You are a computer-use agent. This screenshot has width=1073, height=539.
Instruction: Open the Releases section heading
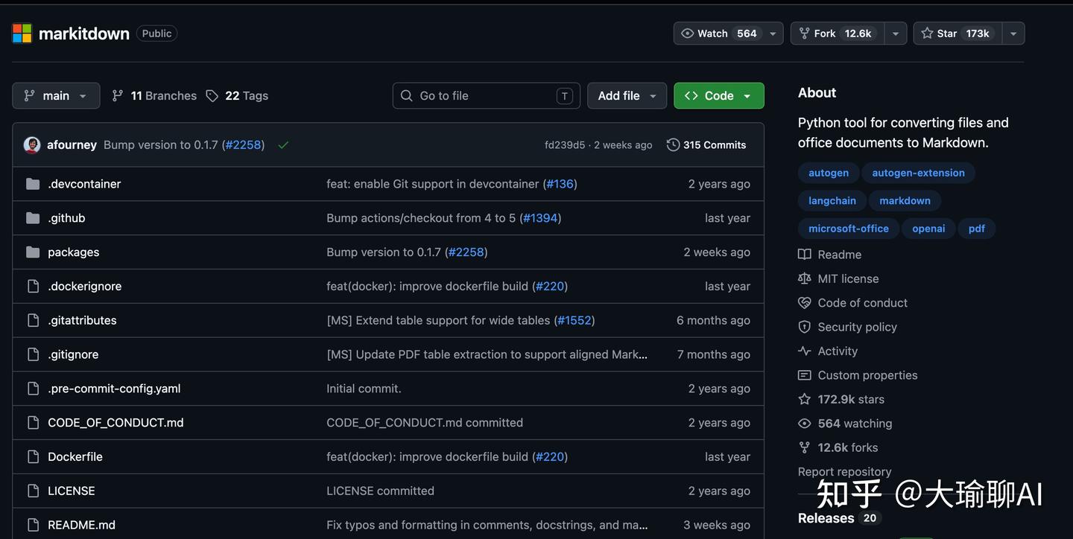coord(826,518)
